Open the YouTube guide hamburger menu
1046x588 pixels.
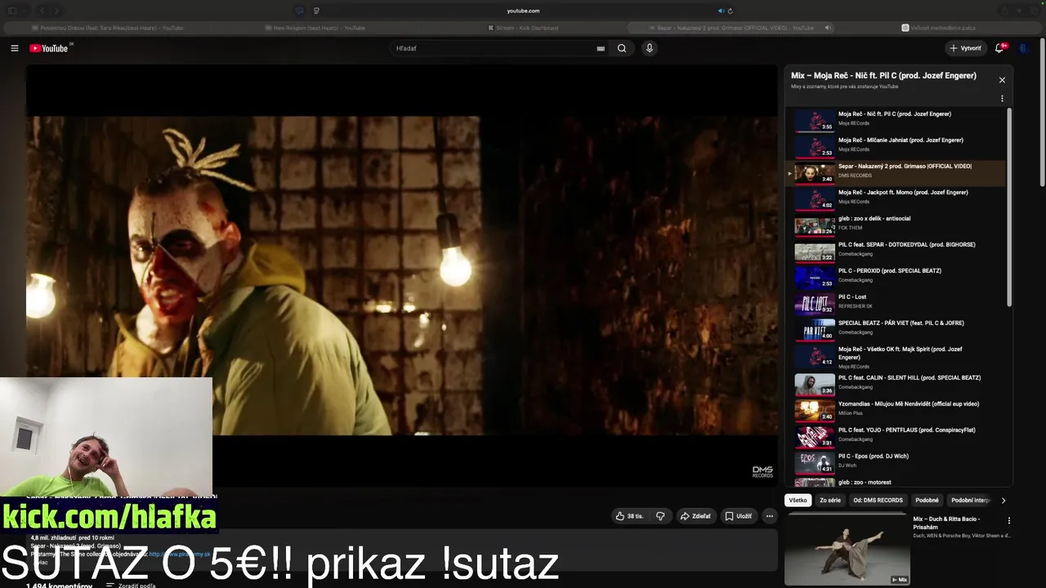(x=14, y=48)
